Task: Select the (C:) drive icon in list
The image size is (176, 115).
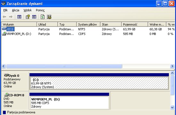Action: point(4,29)
